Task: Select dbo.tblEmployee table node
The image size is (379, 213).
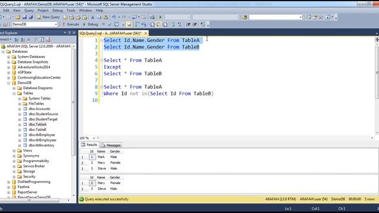Action: click(41, 135)
